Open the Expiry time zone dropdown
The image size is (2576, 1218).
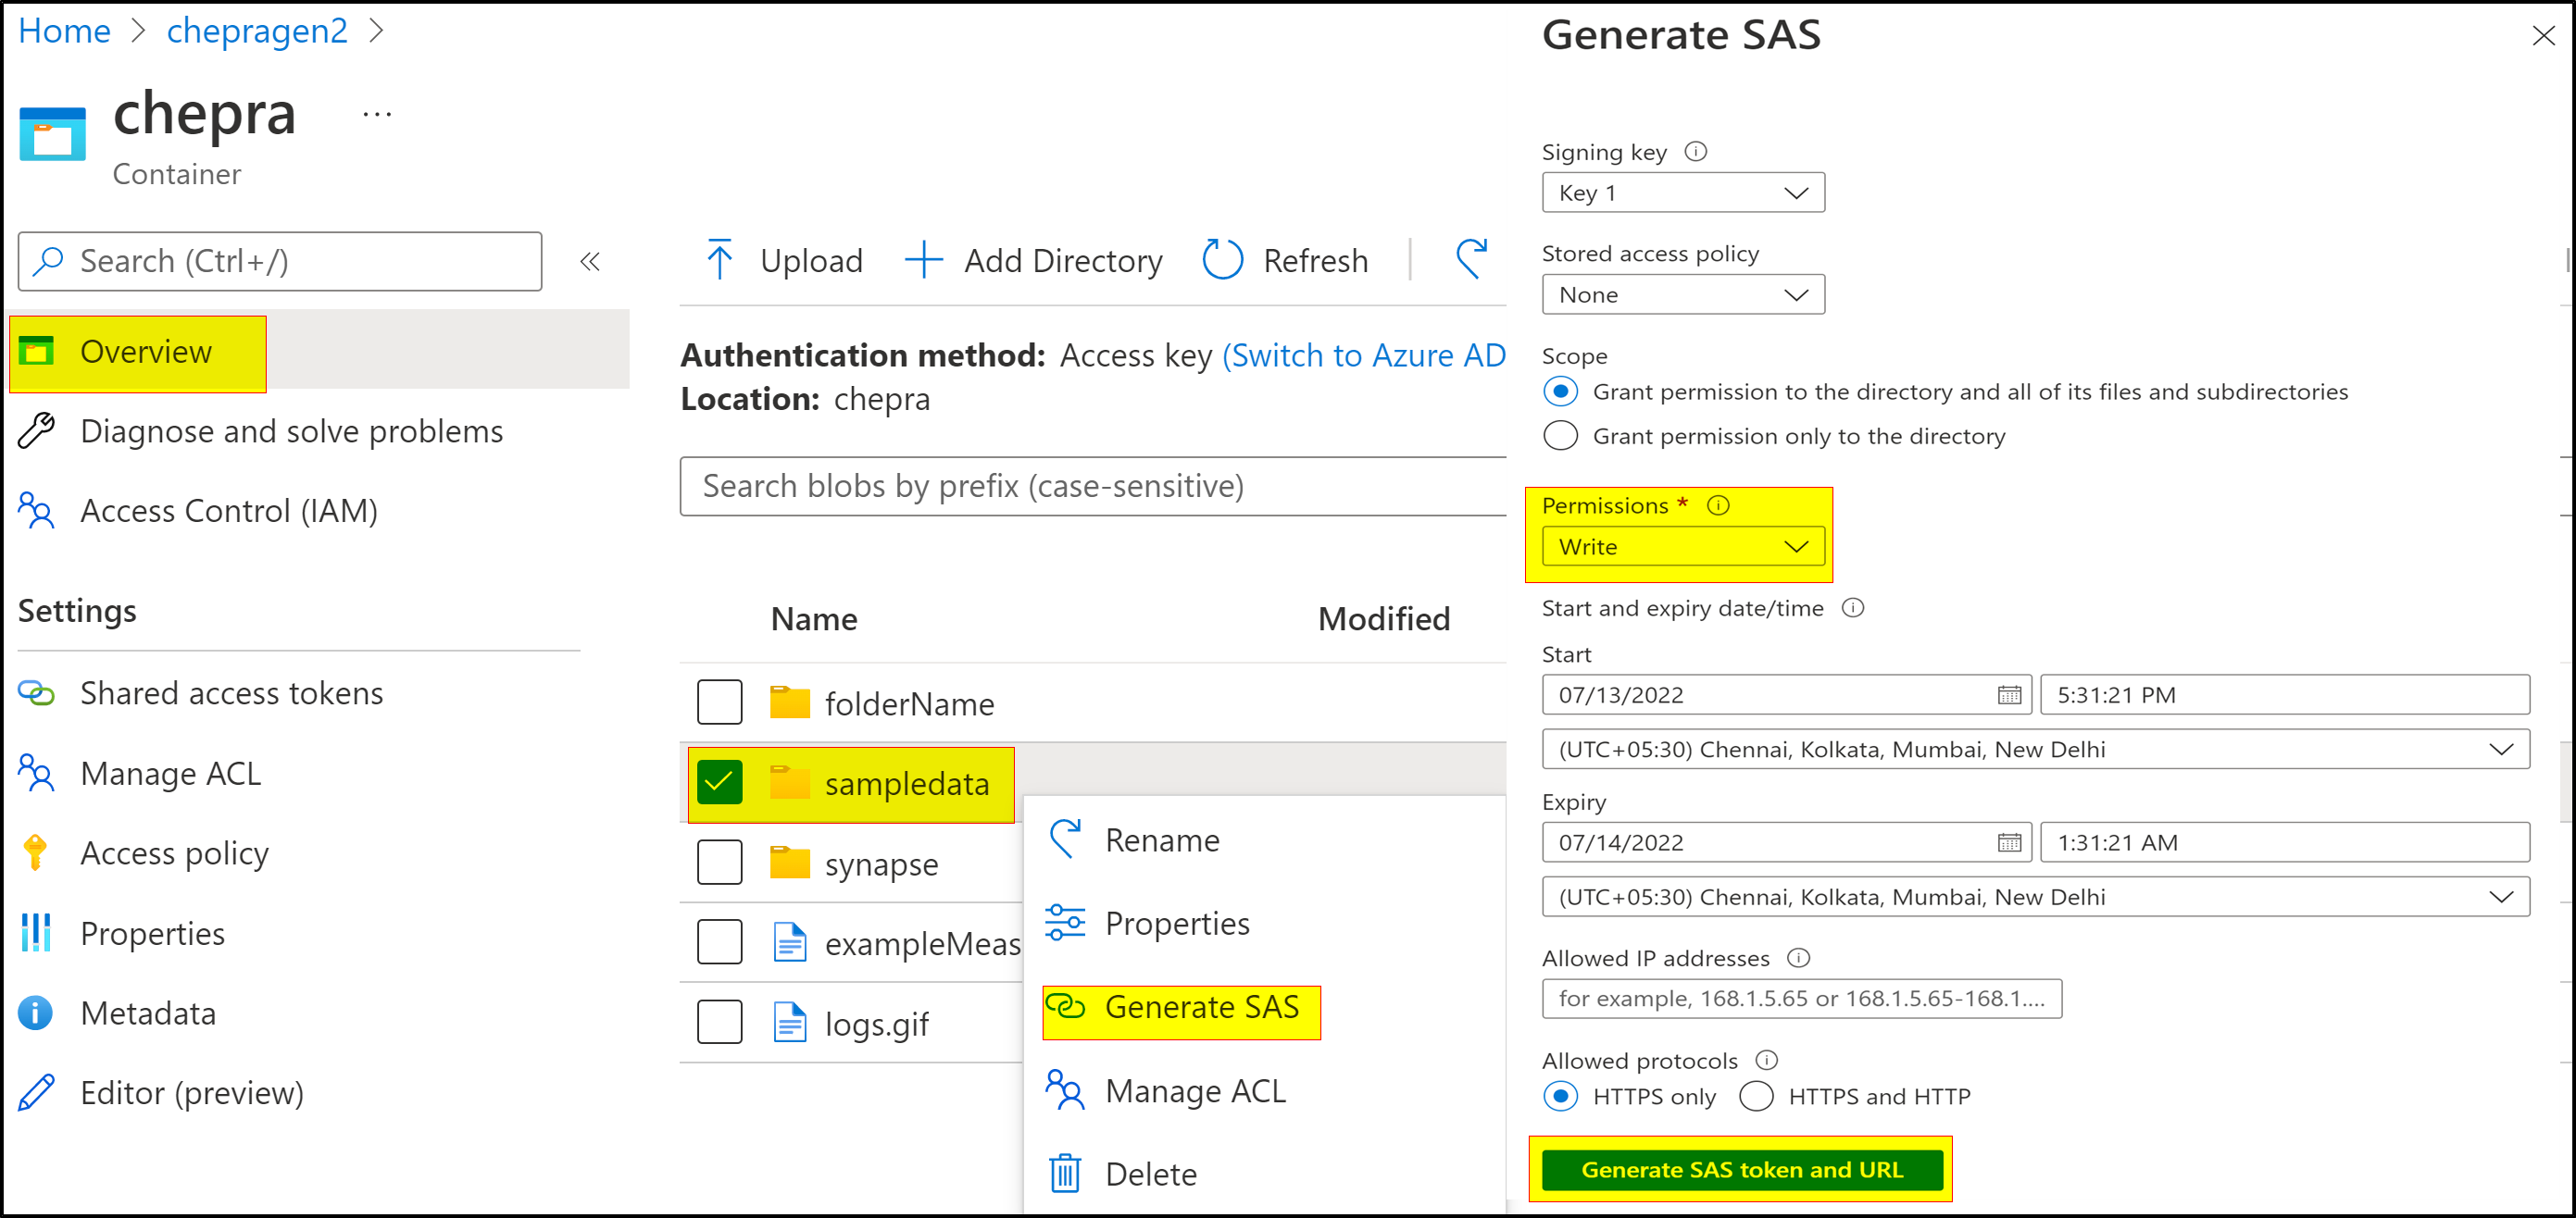pos(2035,897)
